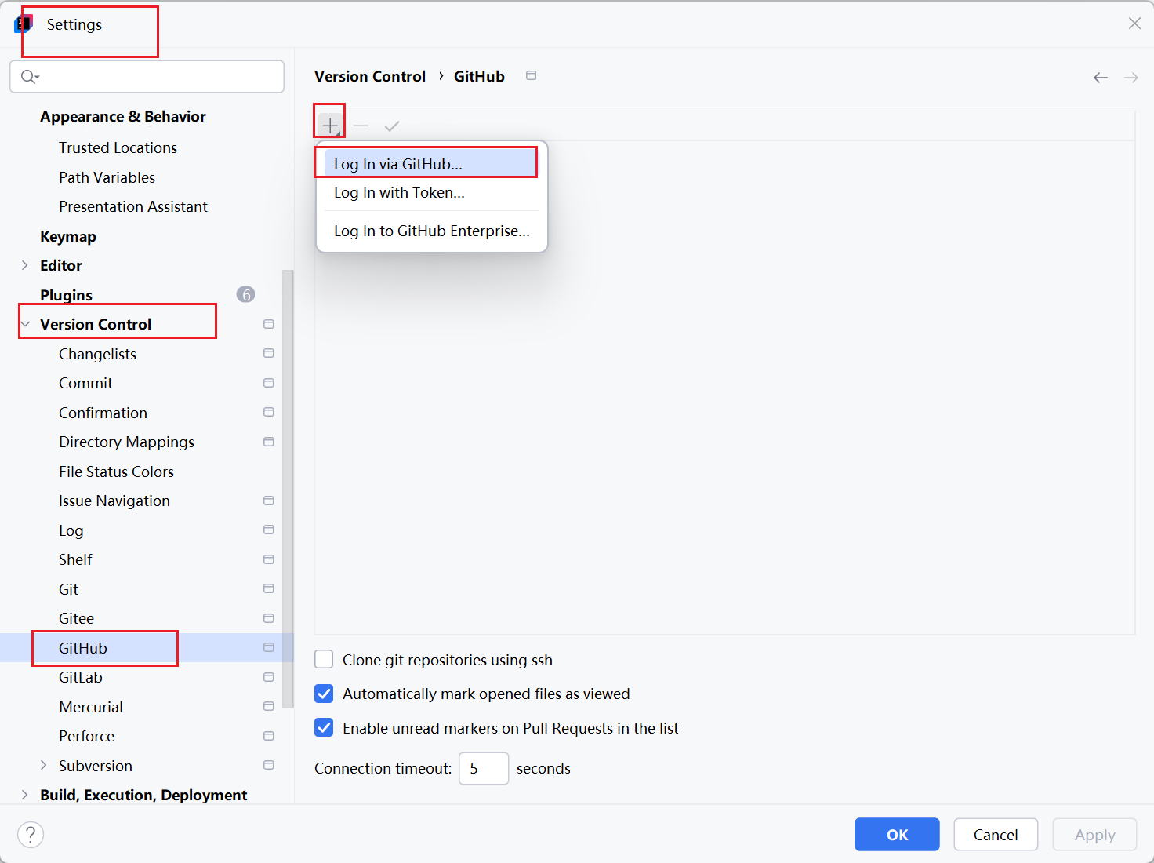Choose Log In with Token option

(431, 193)
